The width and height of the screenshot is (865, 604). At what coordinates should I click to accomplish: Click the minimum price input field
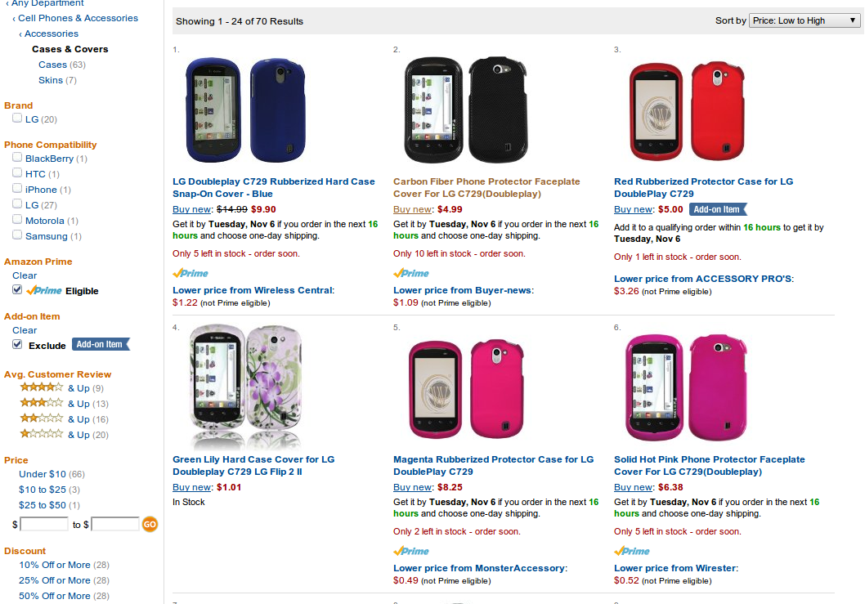coord(44,524)
